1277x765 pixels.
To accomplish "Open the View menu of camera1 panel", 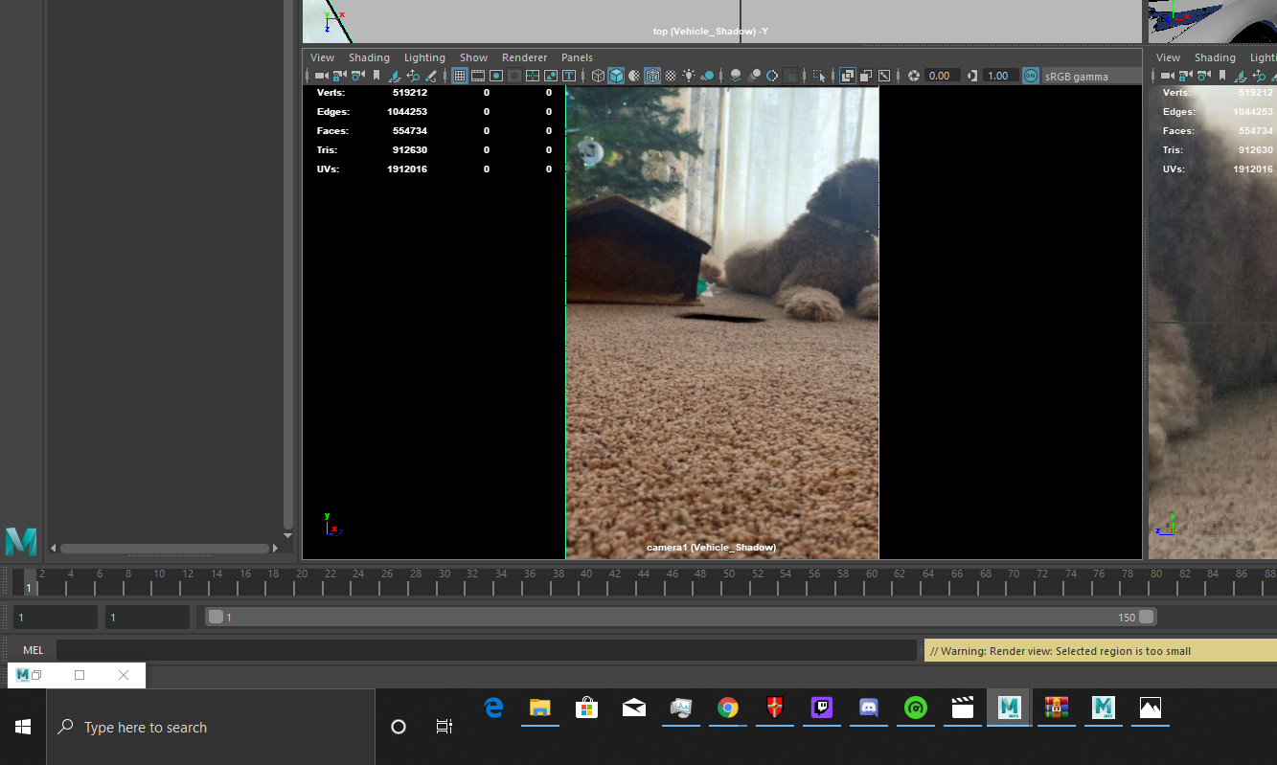I will point(323,57).
